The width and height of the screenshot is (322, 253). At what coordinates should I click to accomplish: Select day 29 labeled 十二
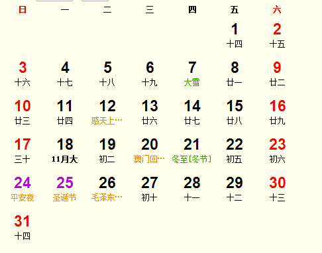pos(235,189)
